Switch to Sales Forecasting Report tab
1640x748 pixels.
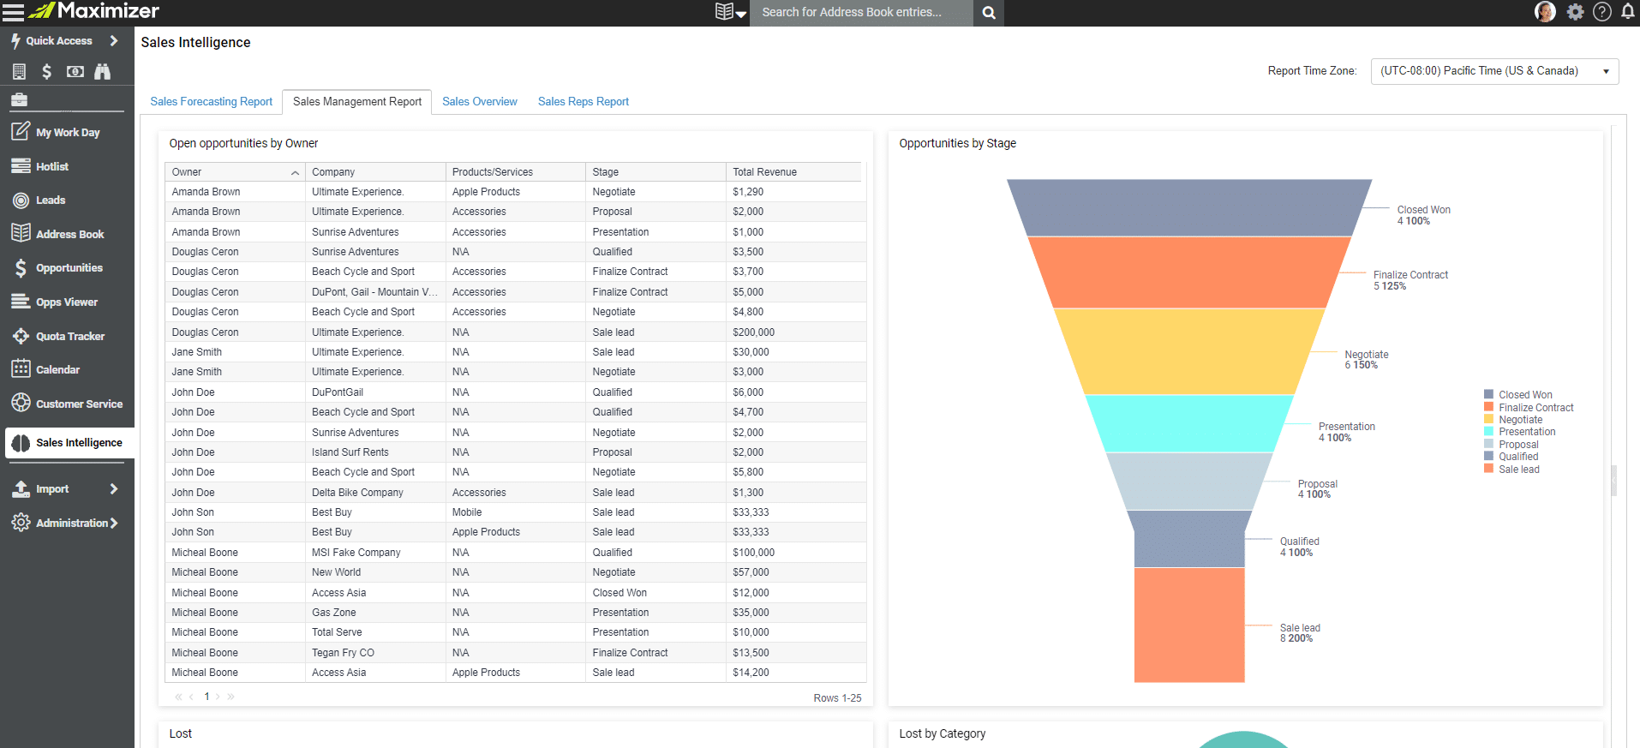click(x=211, y=102)
